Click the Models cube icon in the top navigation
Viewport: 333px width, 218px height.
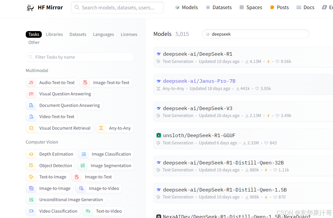pos(177,7)
